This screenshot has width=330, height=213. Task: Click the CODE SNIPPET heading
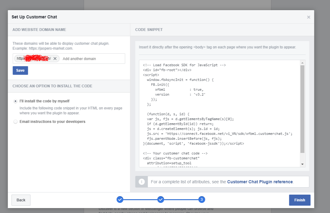(149, 30)
